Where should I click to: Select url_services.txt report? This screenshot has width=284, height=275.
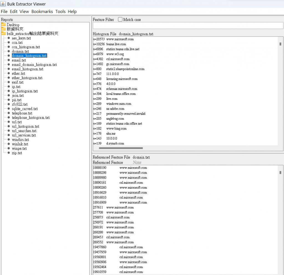(24, 135)
